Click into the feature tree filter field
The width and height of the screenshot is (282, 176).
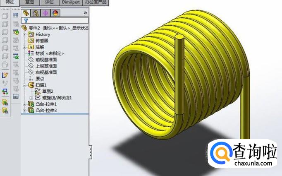pyautogui.click(x=55, y=20)
